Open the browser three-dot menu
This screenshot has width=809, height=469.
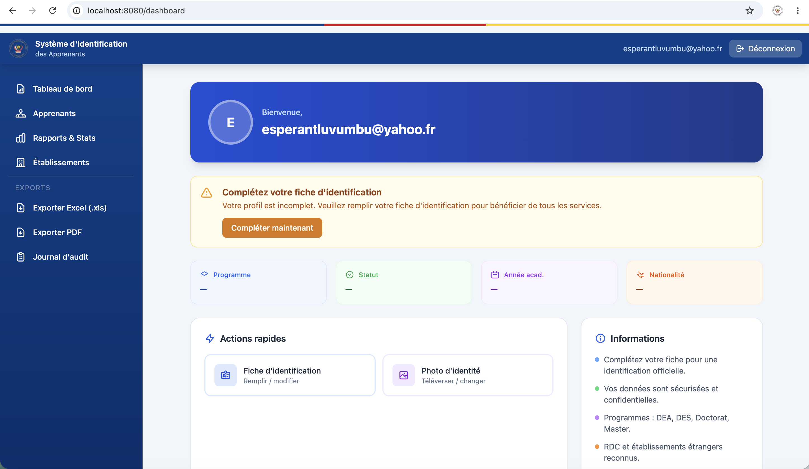coord(798,11)
